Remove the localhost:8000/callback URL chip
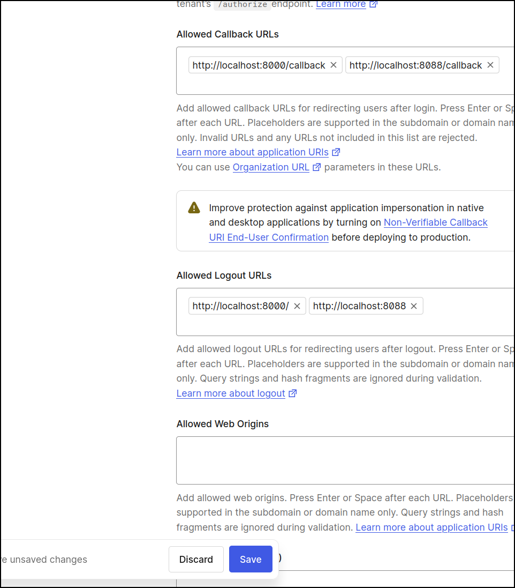515x588 pixels. click(334, 65)
